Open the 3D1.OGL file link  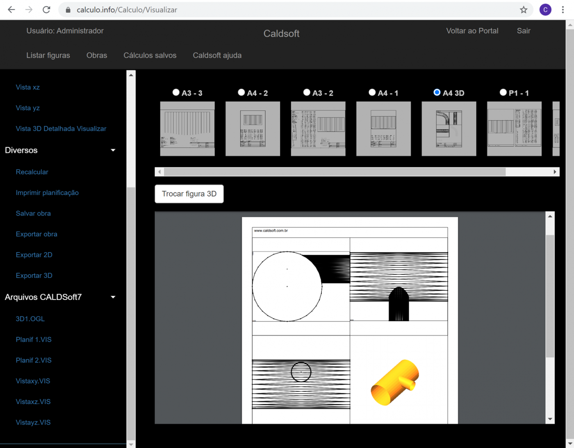click(x=30, y=319)
